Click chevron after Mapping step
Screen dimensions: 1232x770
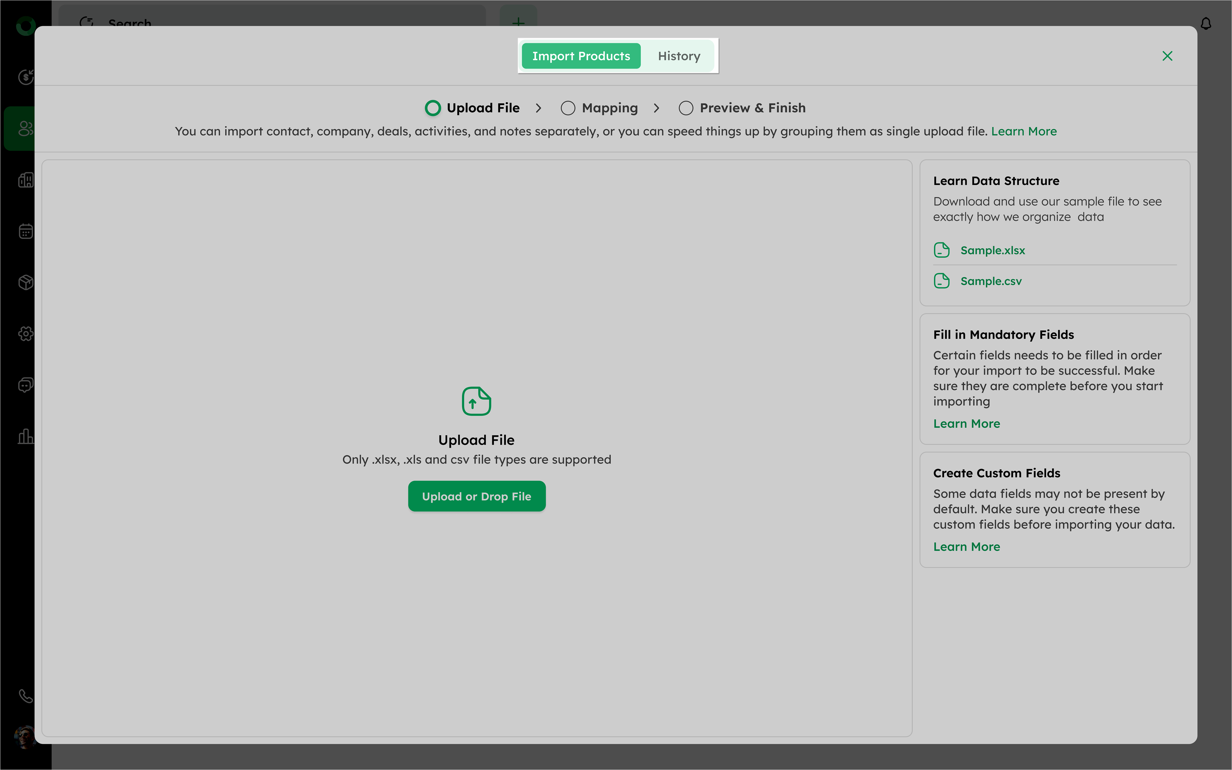(x=656, y=108)
